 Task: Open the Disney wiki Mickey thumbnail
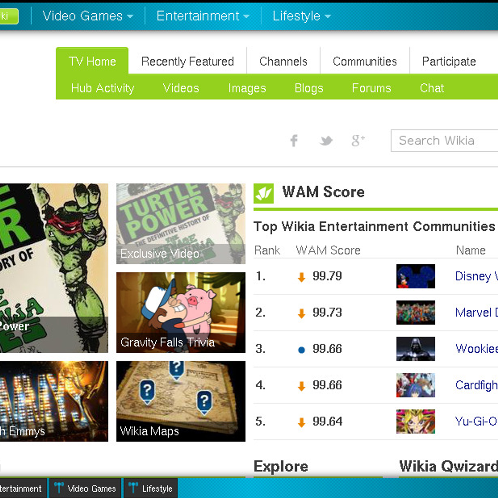click(x=415, y=276)
